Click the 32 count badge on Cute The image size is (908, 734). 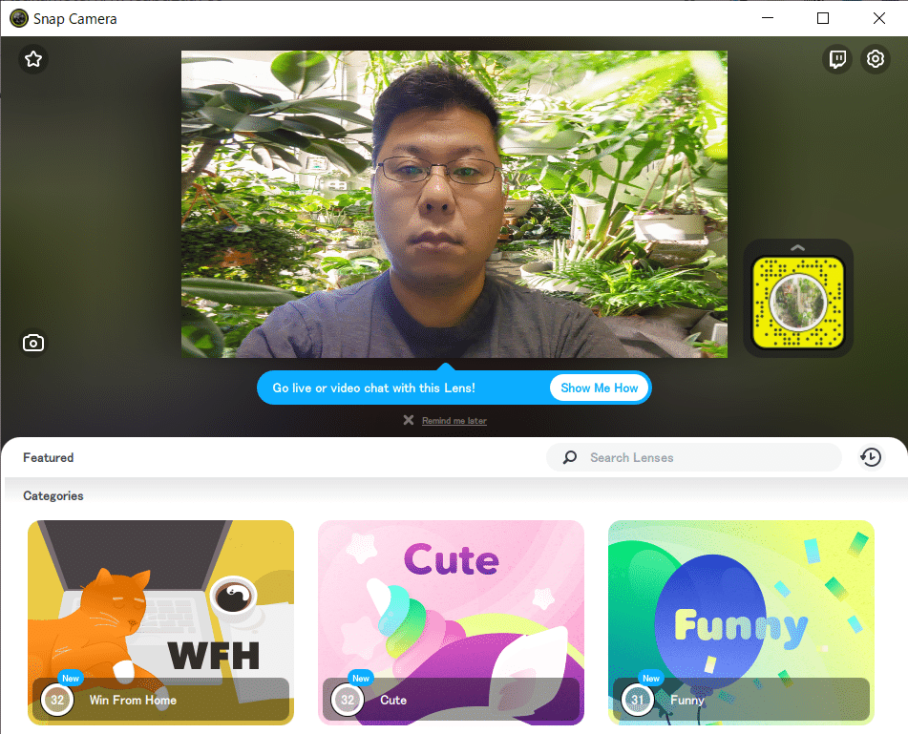point(348,700)
